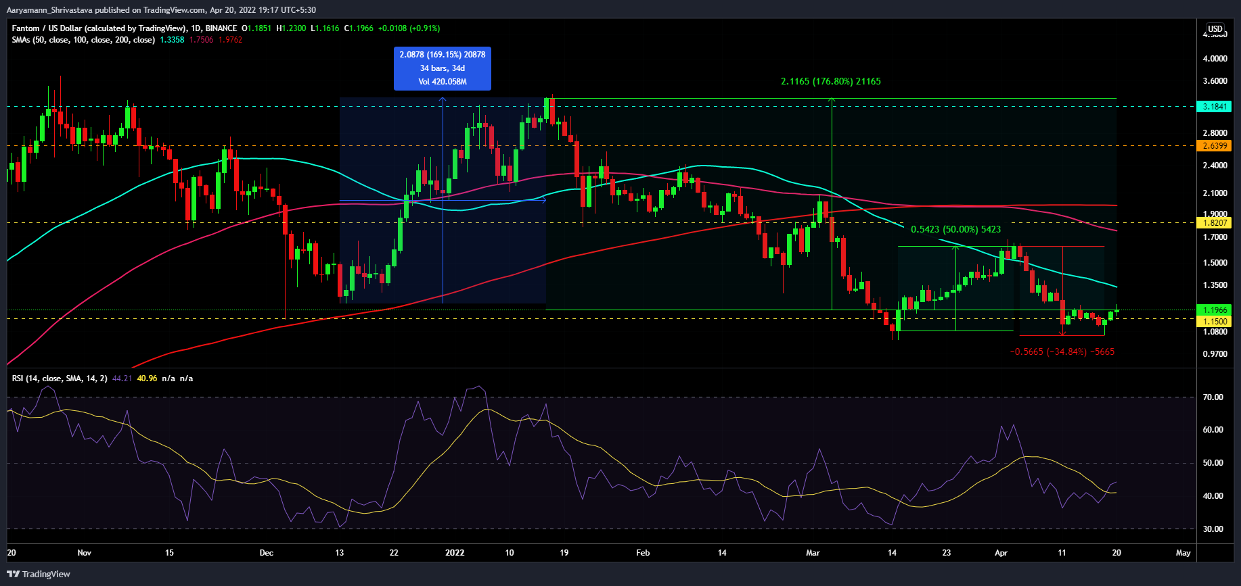Click the RSI 30.00 axis level
Viewport: 1241px width, 586px height.
(x=1213, y=529)
